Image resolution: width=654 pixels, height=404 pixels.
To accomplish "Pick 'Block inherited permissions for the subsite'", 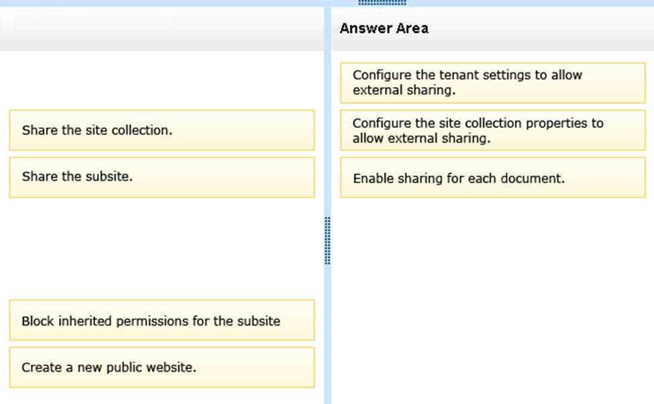I will point(162,321).
